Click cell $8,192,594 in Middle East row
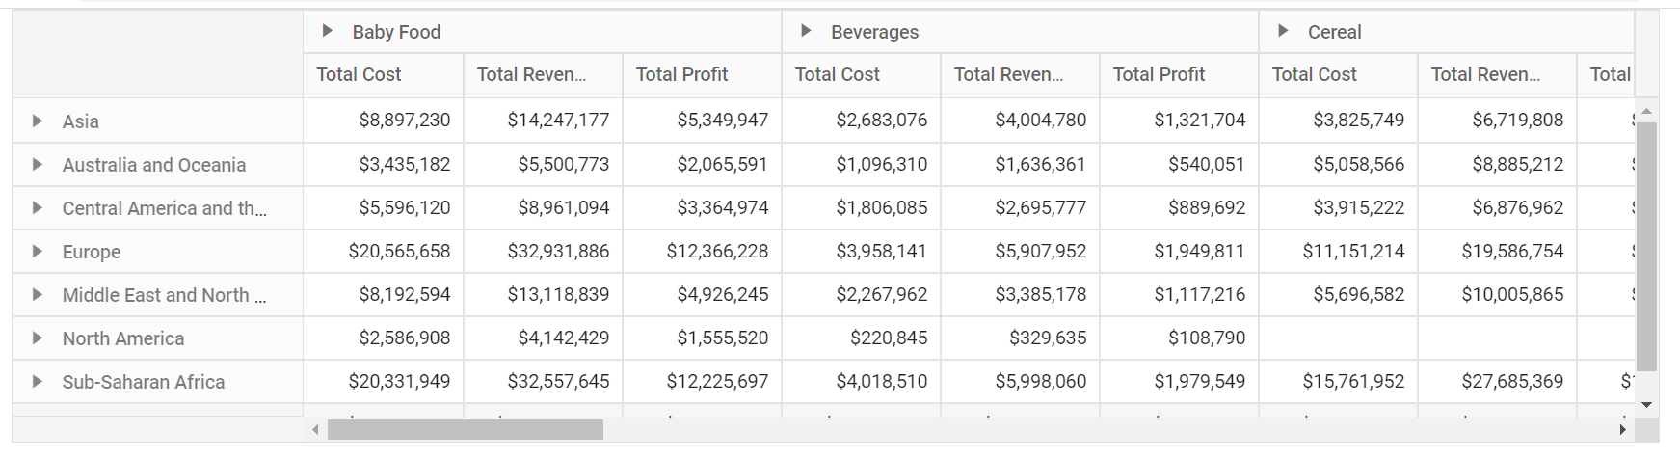1680x459 pixels. pos(384,294)
